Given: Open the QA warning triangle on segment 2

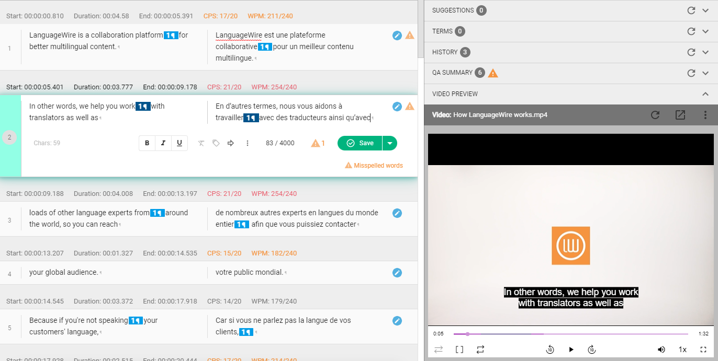Looking at the screenshot, I should click(410, 106).
